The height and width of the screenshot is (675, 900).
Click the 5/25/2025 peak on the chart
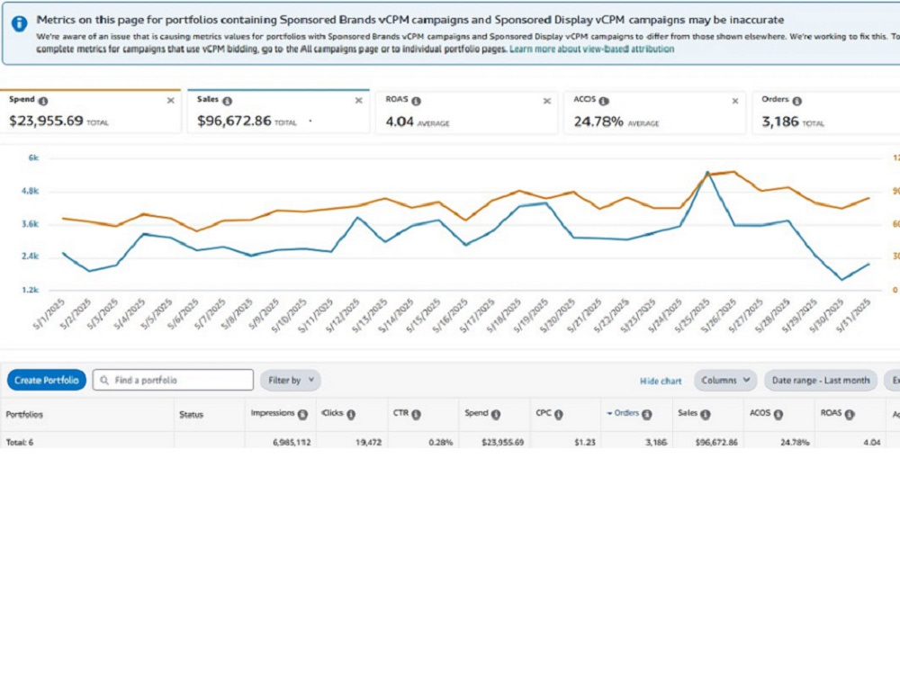click(707, 172)
